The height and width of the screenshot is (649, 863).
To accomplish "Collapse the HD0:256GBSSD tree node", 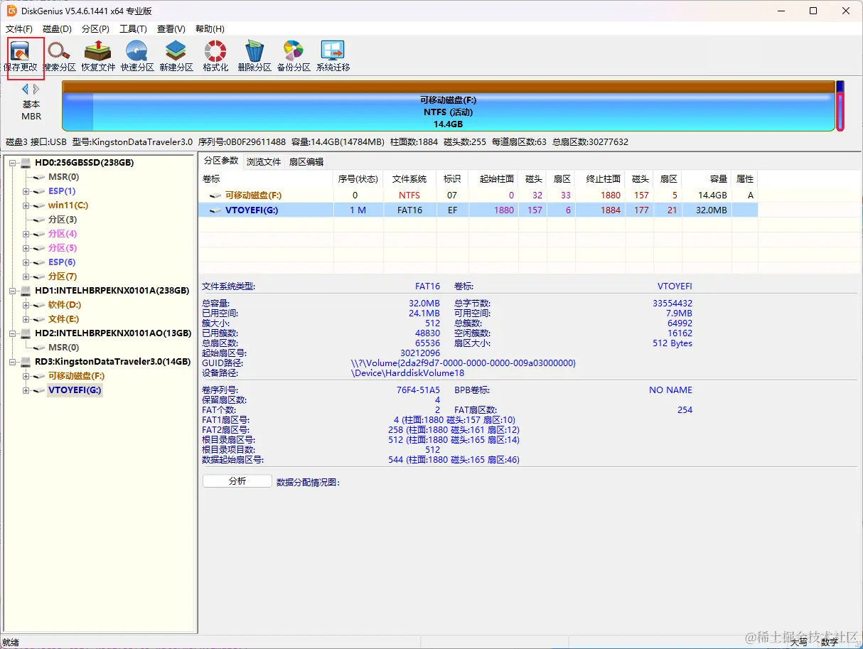I will pos(13,163).
